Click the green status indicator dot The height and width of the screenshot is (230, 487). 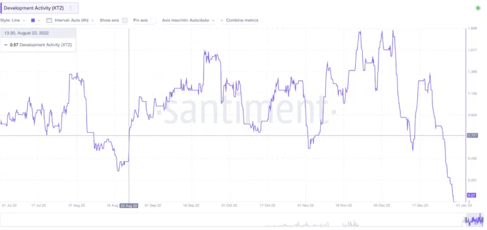coord(478,8)
